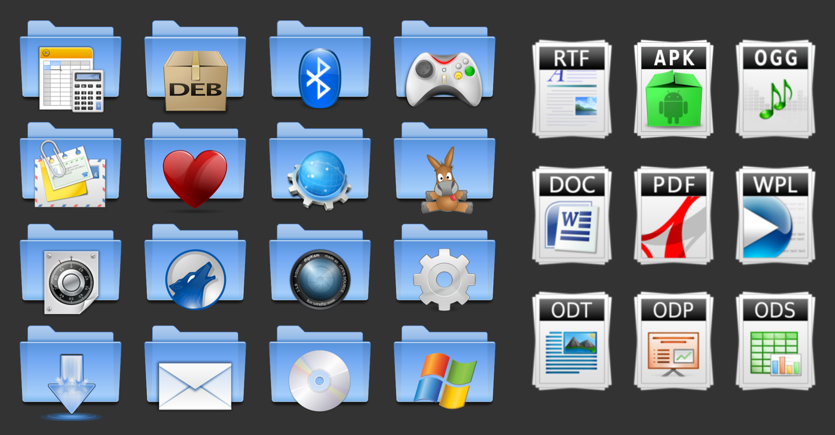The width and height of the screenshot is (835, 435).
Task: Open the OGG audio file icon
Action: (x=775, y=89)
